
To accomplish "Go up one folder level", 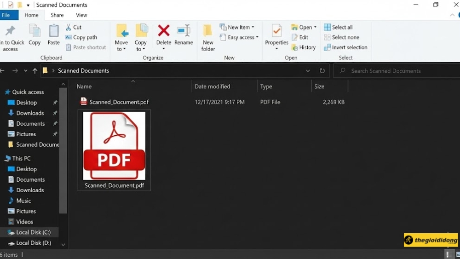I will 35,71.
